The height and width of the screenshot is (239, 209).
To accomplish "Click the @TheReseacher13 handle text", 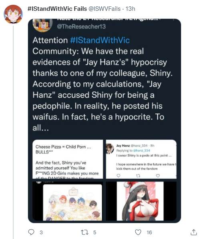I will pos(81,26).
